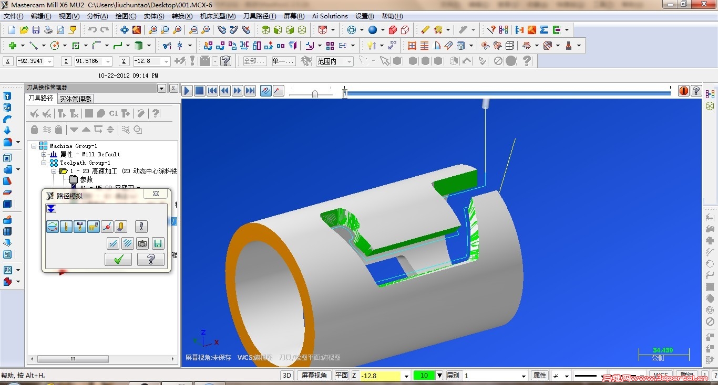
Task: Click the blue shaded sphere icon
Action: (x=373, y=30)
